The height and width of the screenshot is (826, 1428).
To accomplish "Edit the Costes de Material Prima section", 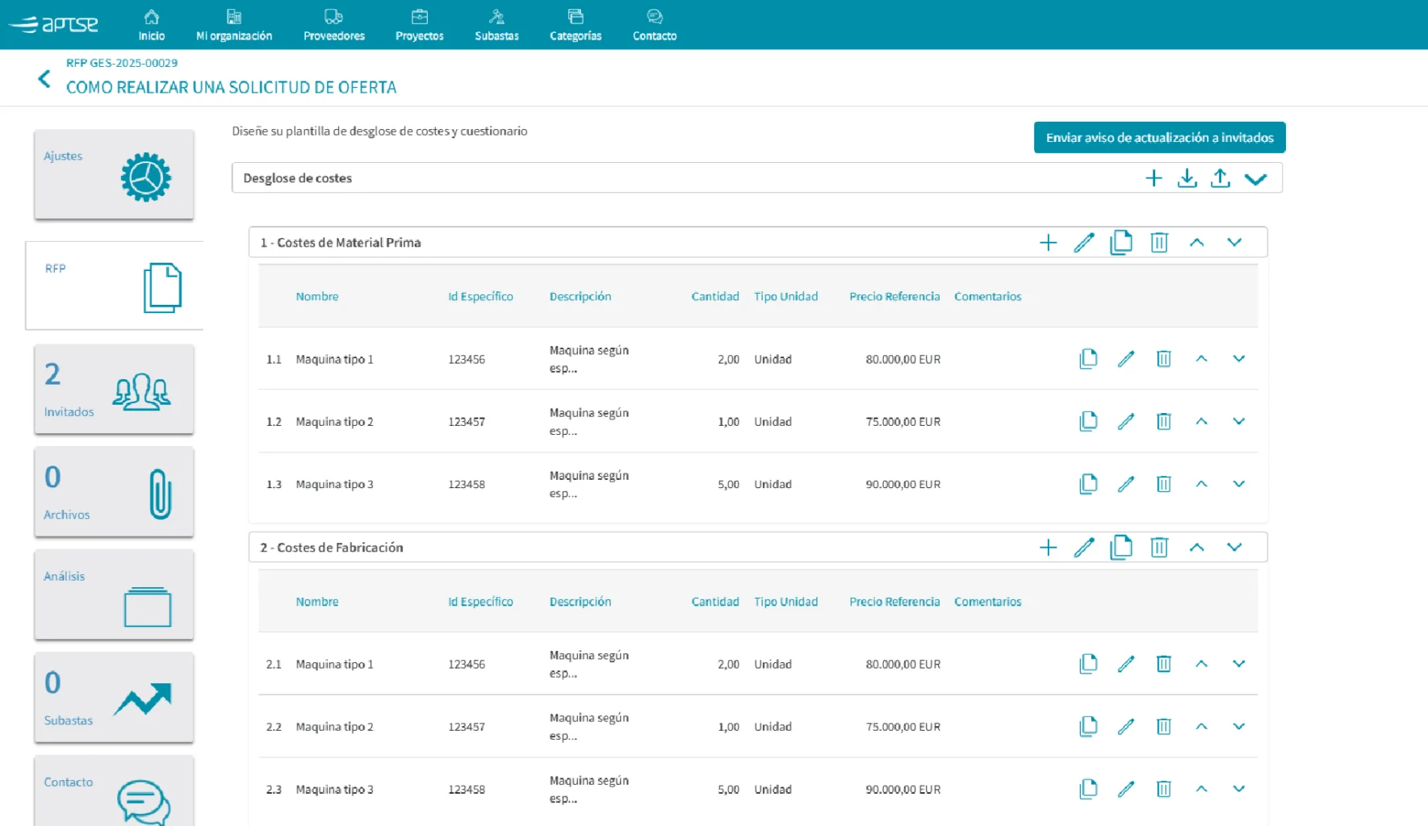I will [1084, 241].
